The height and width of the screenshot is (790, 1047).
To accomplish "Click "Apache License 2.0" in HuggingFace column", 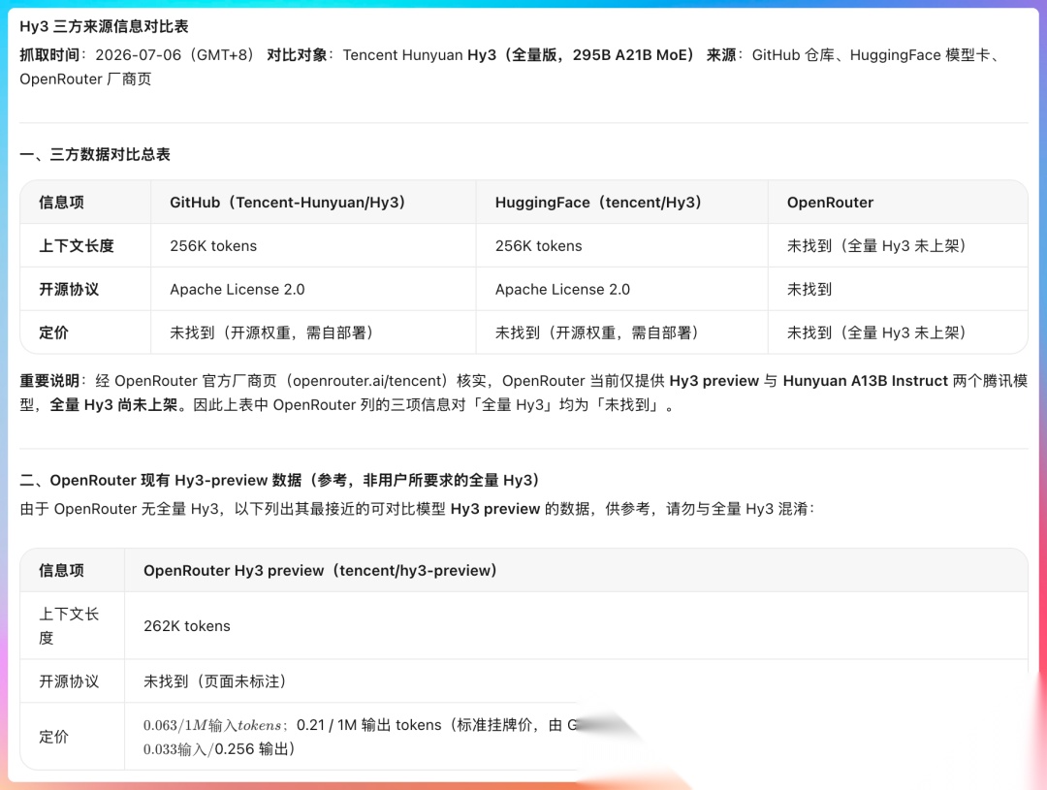I will 562,289.
